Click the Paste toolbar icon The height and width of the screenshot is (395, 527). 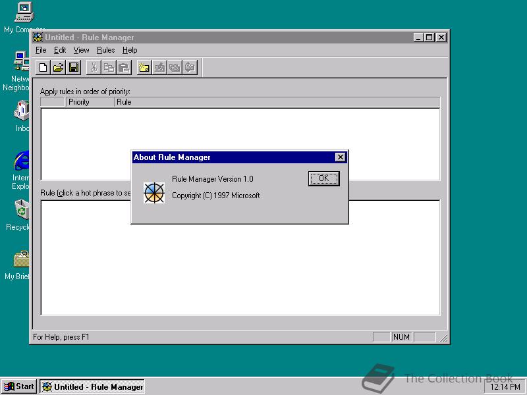[125, 66]
